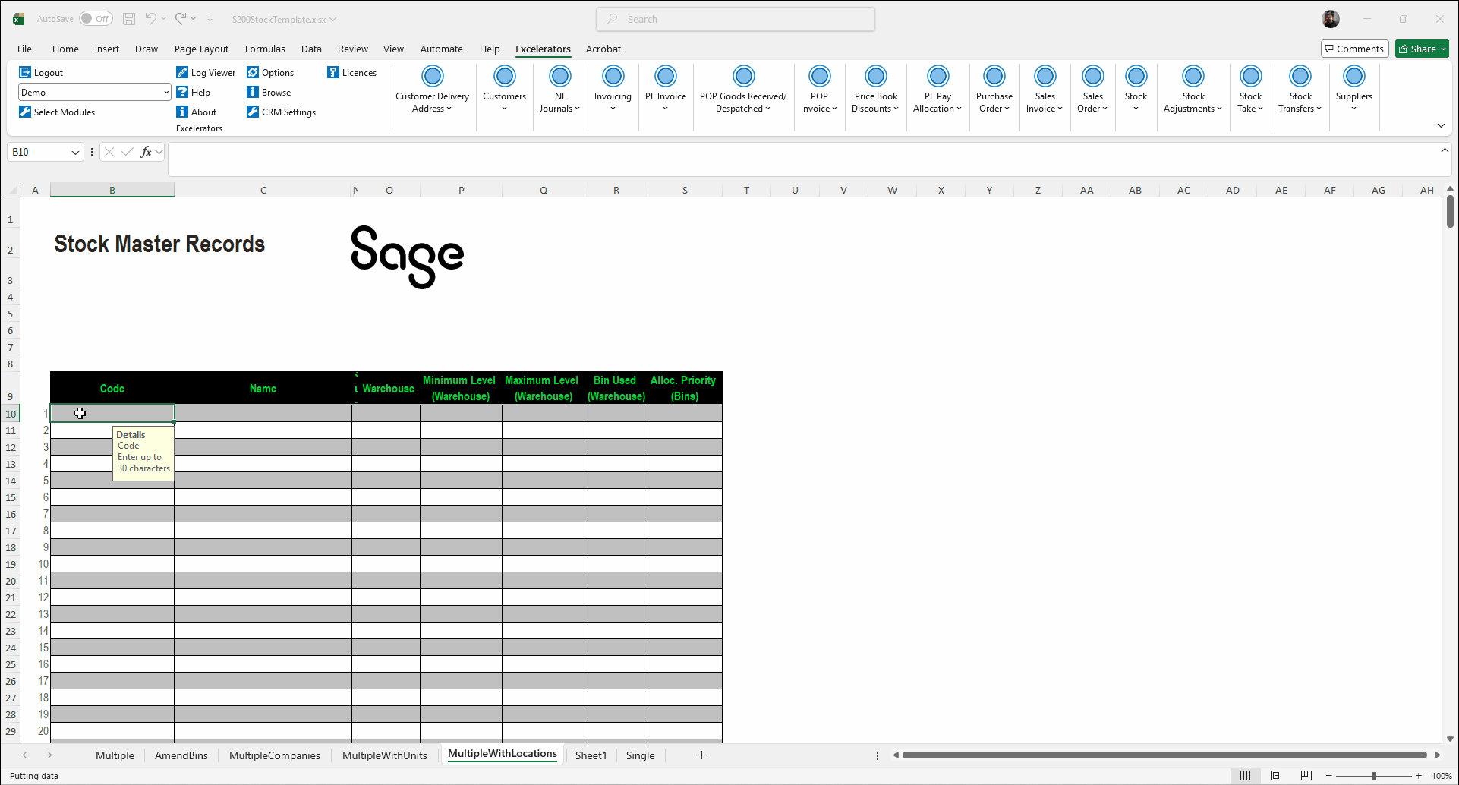The image size is (1459, 785).
Task: Open the Stock ribbon button
Action: 1136,90
